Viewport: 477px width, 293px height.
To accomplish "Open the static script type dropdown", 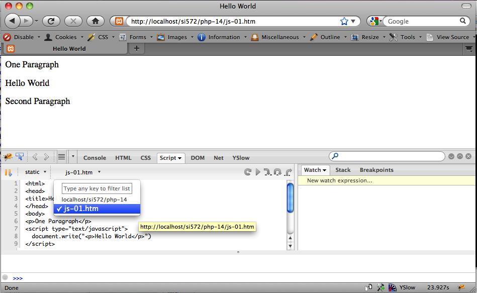I will 36,172.
